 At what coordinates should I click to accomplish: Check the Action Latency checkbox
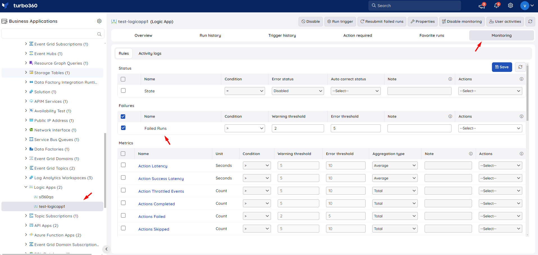tap(123, 165)
